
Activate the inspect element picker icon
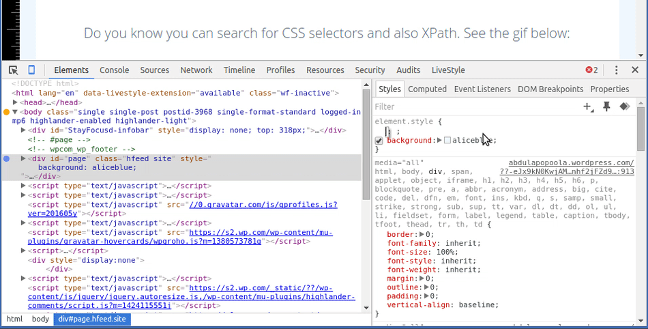14,70
